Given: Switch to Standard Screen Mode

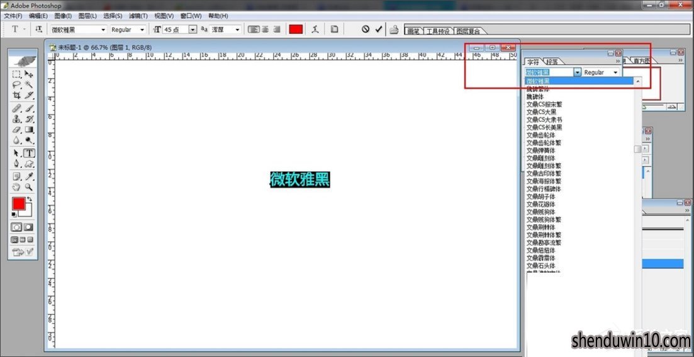Looking at the screenshot, I should point(14,240).
